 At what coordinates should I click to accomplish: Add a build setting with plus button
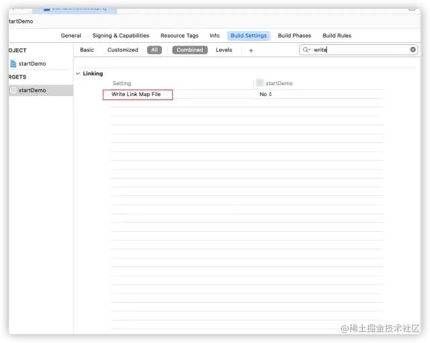(251, 50)
